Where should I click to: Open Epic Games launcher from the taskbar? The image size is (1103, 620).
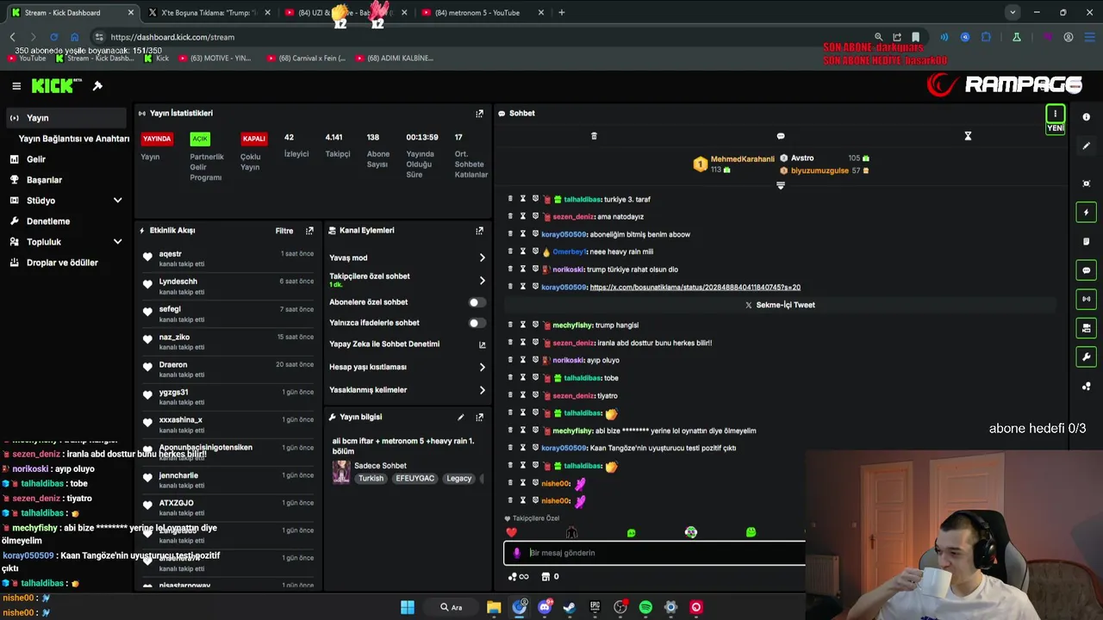(595, 607)
